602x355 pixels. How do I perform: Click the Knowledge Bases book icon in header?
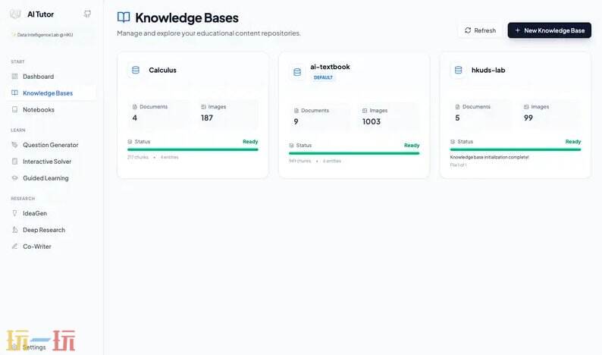coord(124,17)
